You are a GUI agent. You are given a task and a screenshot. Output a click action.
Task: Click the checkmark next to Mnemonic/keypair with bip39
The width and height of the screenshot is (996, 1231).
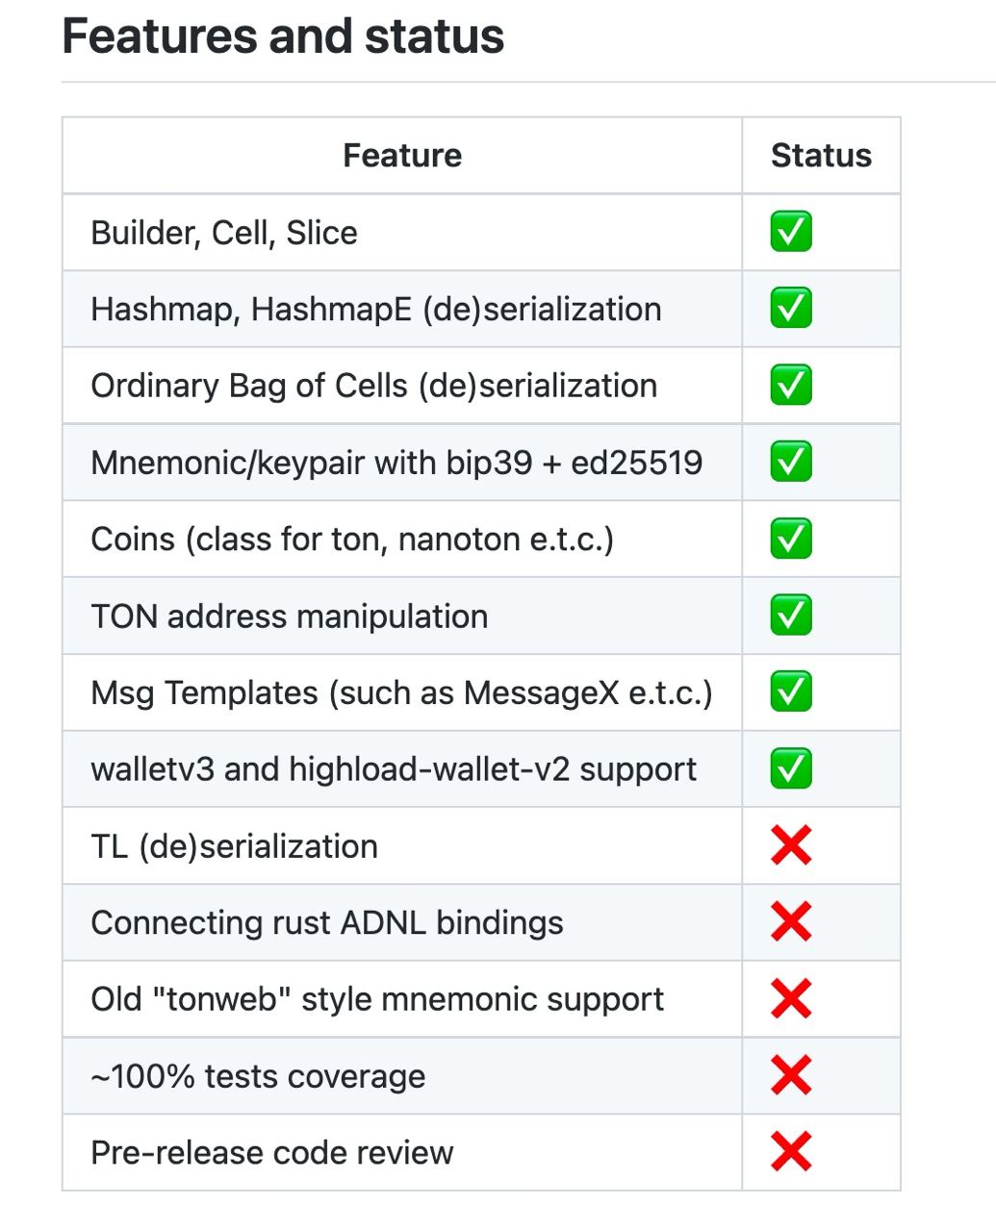[x=791, y=462]
